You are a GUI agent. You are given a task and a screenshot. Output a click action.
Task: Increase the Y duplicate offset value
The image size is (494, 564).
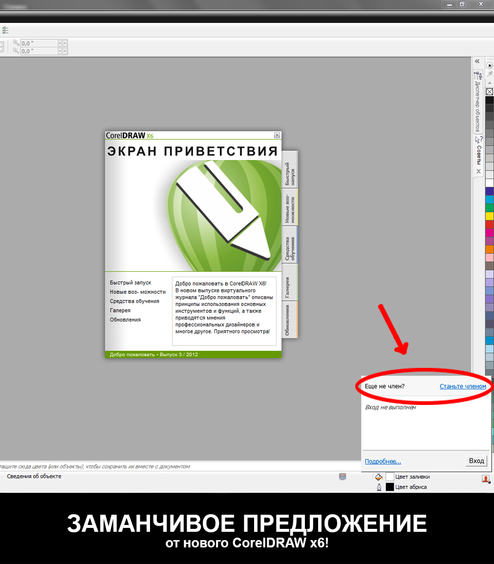click(65, 51)
